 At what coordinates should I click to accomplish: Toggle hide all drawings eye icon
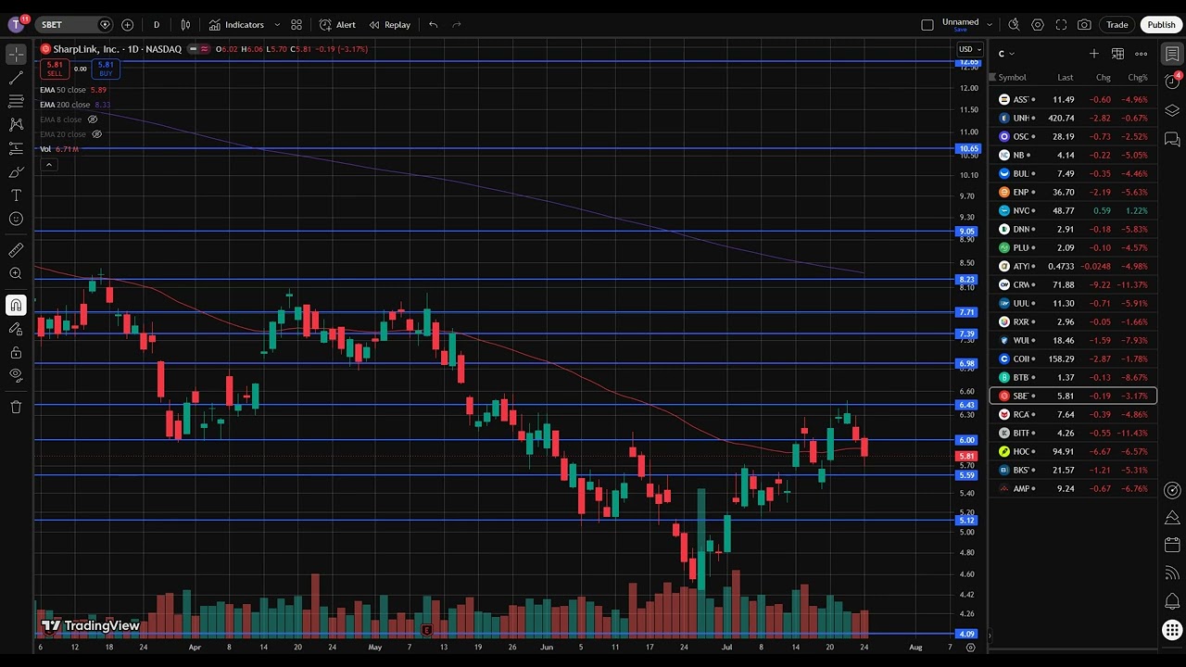(16, 375)
